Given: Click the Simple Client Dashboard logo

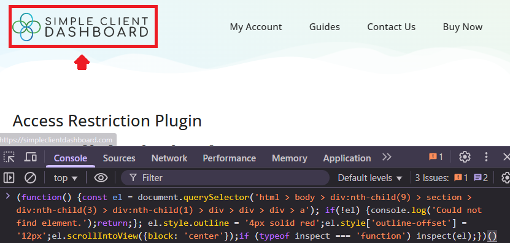Looking at the screenshot, I should pyautogui.click(x=80, y=26).
